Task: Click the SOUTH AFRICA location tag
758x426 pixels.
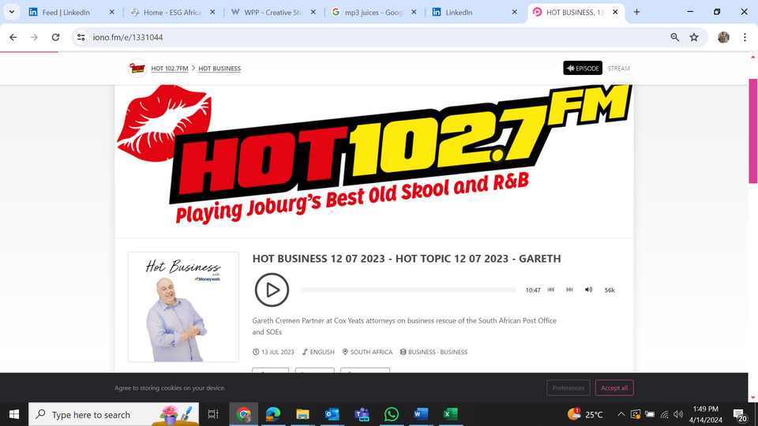Action: point(367,352)
